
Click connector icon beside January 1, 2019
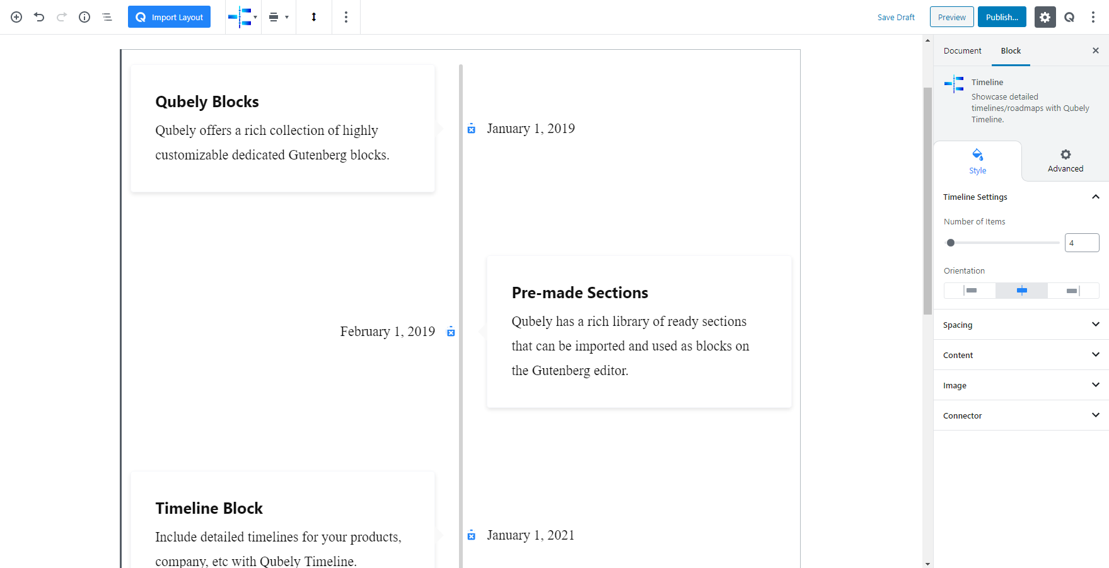pyautogui.click(x=471, y=129)
